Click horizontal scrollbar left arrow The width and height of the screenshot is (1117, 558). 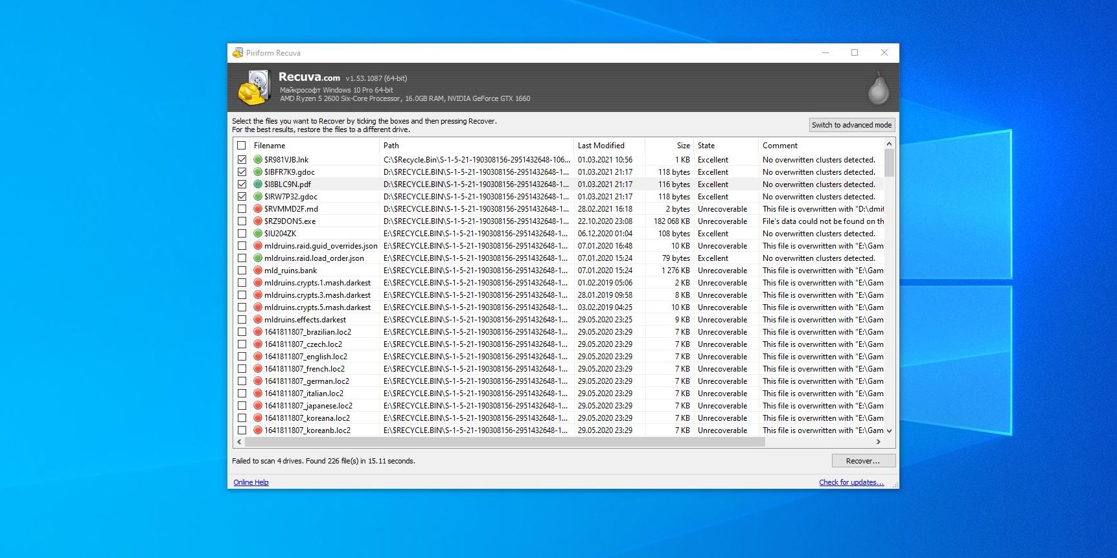(239, 441)
